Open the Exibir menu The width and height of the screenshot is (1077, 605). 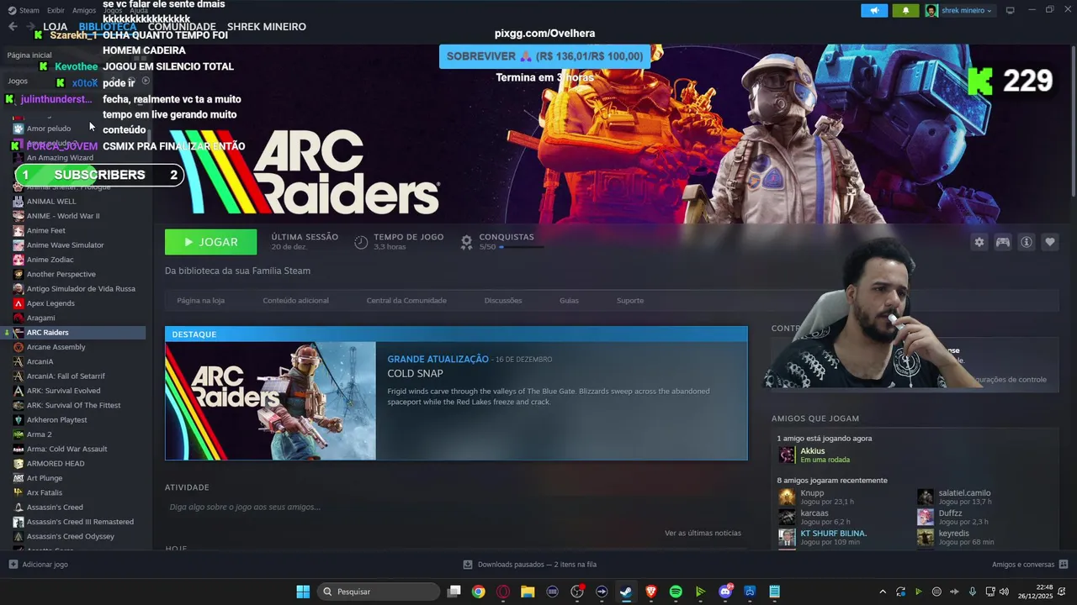coord(56,10)
